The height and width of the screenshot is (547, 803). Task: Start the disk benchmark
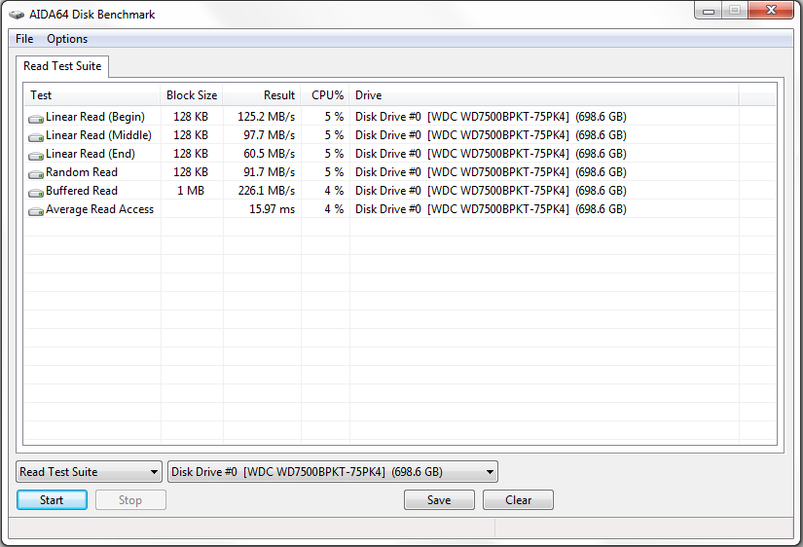tap(52, 500)
